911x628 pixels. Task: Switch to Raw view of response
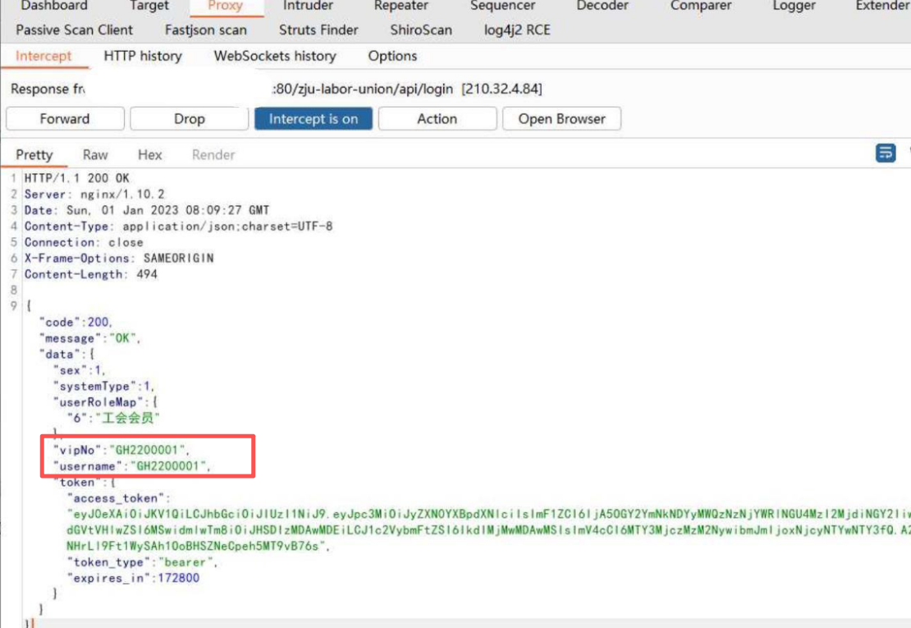coord(95,155)
